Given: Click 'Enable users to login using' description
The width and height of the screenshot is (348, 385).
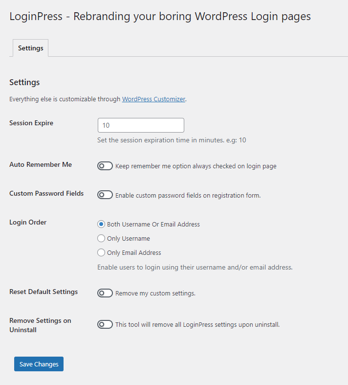Looking at the screenshot, I should tap(195, 267).
